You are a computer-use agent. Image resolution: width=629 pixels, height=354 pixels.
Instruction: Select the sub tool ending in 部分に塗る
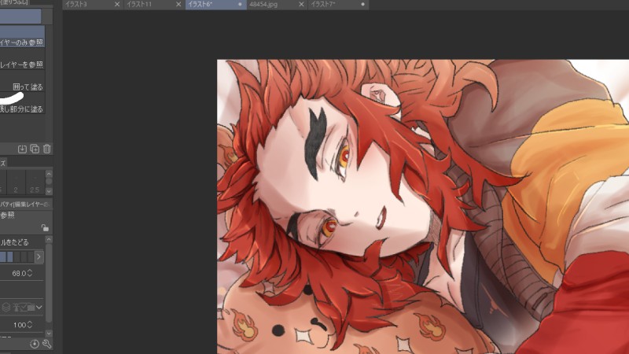pyautogui.click(x=22, y=104)
